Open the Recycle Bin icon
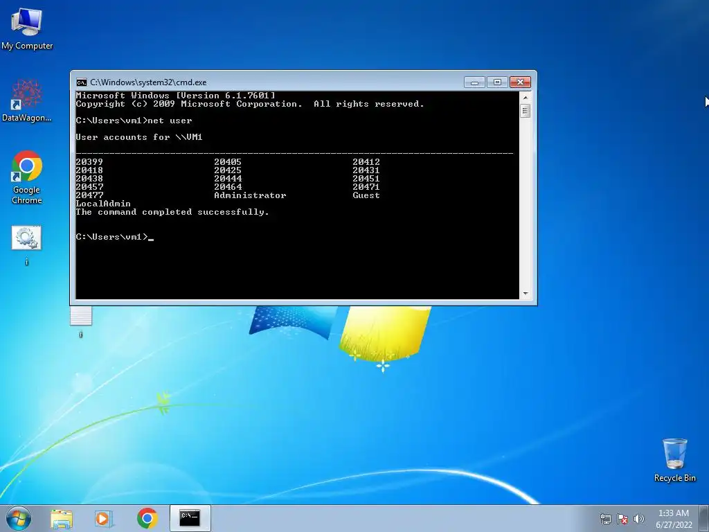The width and height of the screenshot is (709, 532). click(674, 460)
